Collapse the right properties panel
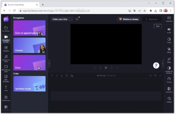 (163, 64)
